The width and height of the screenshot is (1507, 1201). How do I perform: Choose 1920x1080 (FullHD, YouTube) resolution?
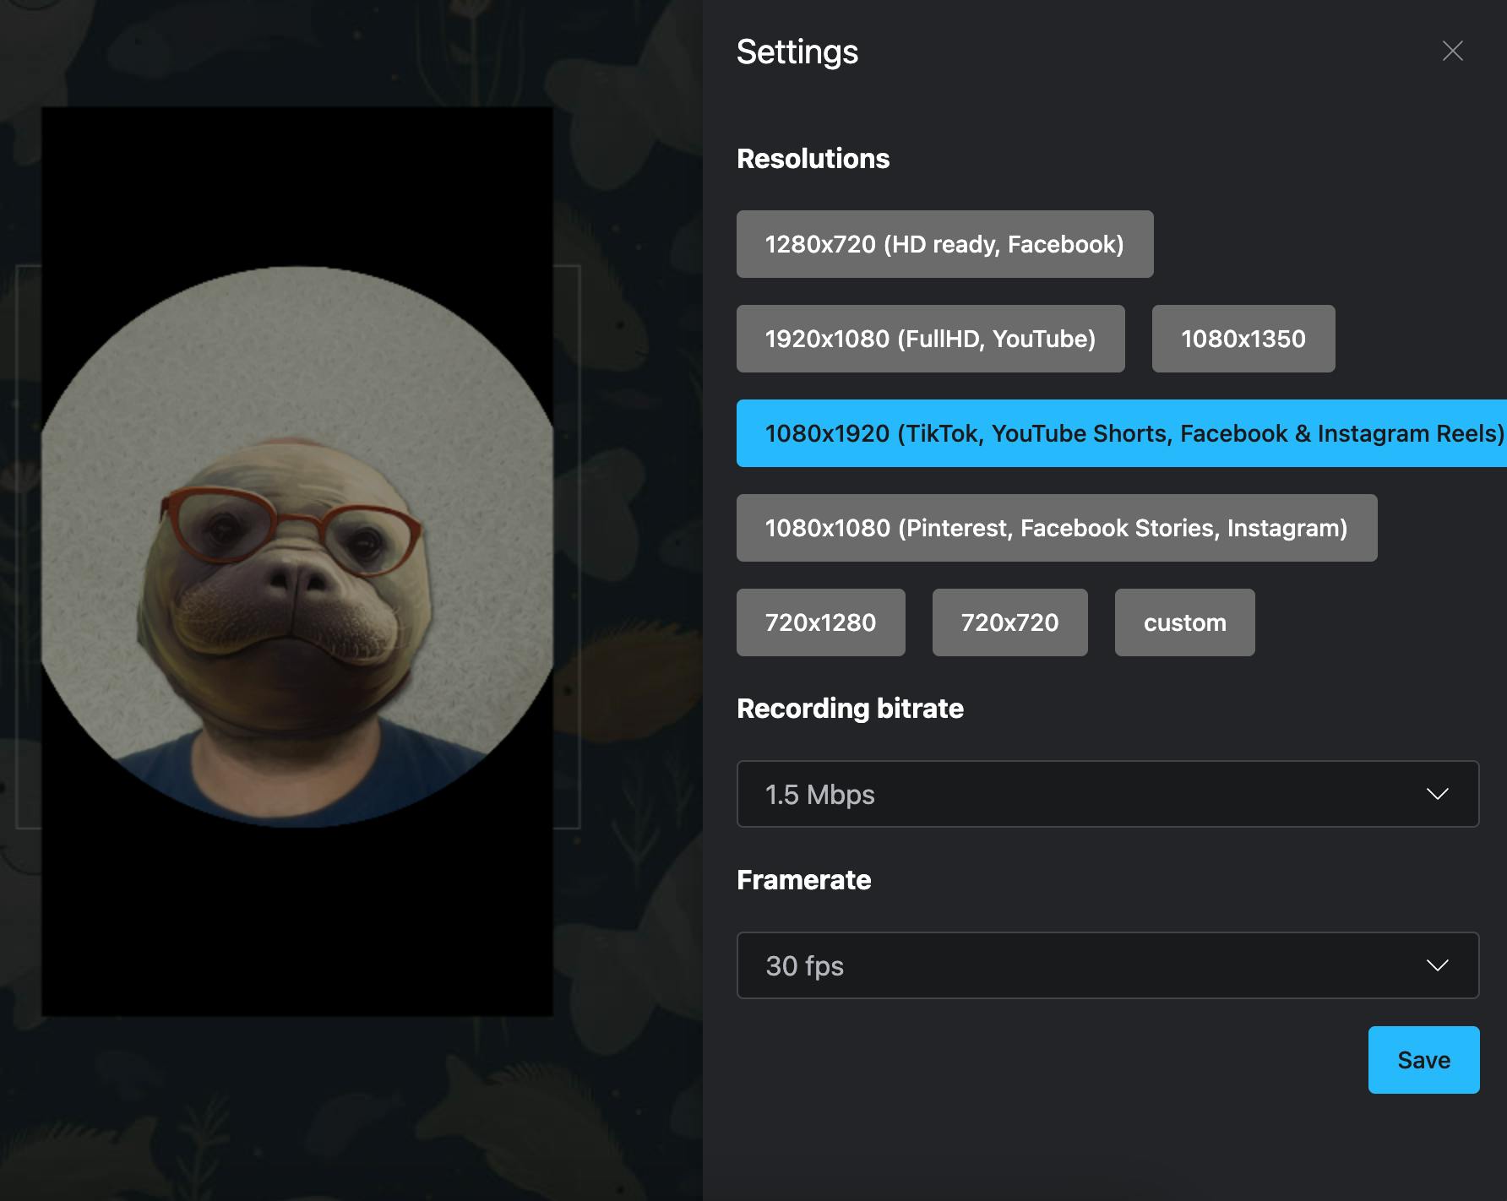click(930, 339)
